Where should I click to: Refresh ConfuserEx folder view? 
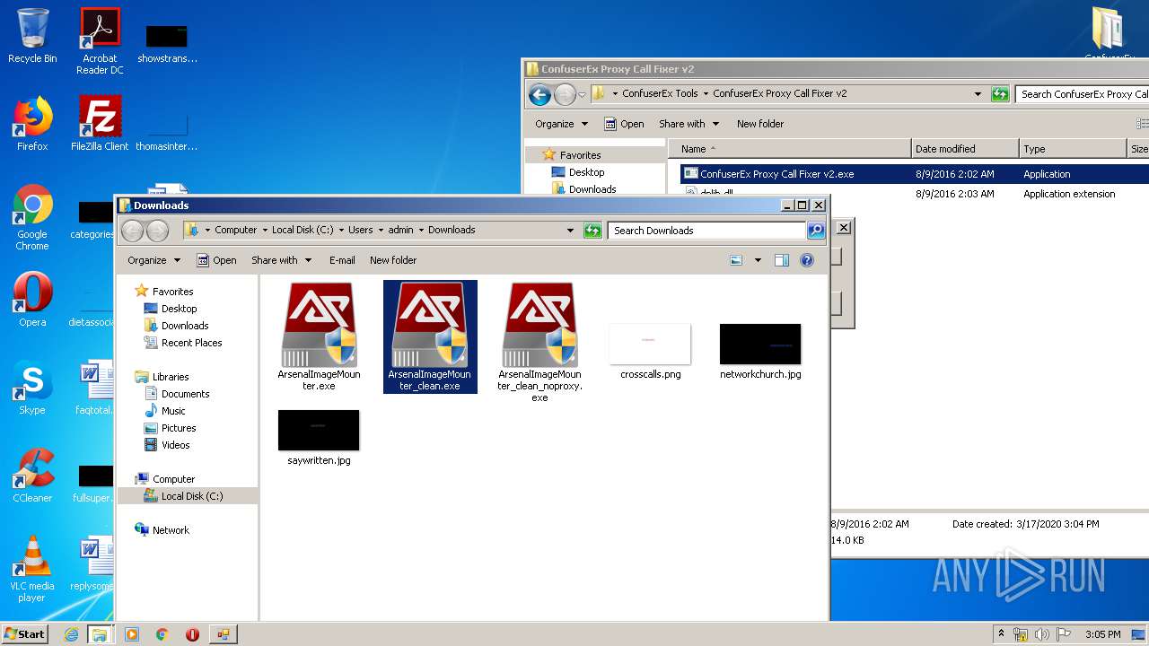1000,94
